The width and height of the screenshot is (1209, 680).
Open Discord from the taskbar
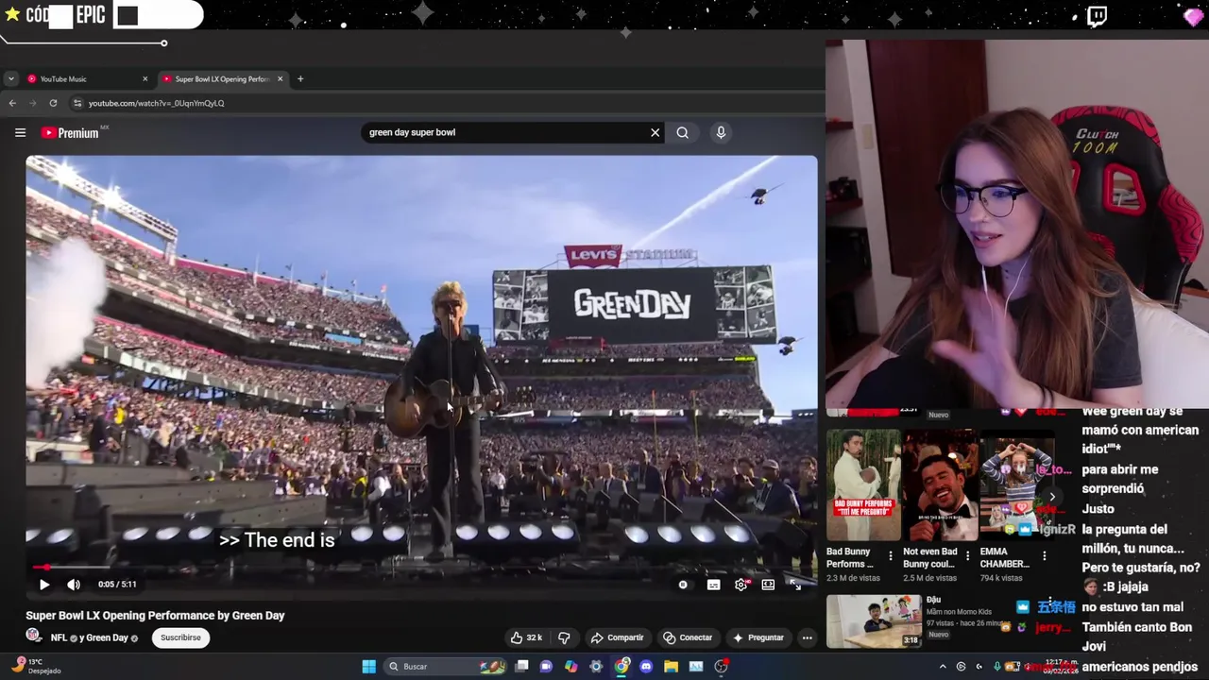coord(646,667)
